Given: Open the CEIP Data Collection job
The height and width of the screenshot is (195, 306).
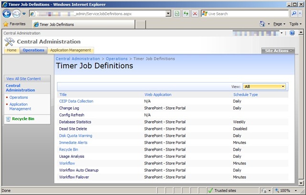Looking at the screenshot, I should pos(76,101).
